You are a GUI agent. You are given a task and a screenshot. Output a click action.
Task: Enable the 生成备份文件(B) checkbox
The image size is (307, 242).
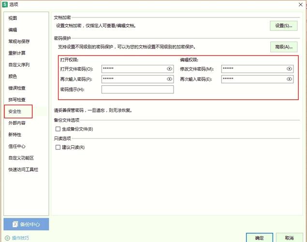pos(58,129)
